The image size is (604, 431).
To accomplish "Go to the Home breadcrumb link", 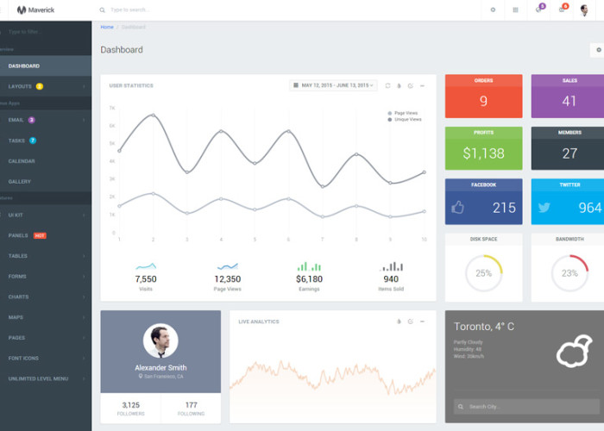I will (x=107, y=27).
